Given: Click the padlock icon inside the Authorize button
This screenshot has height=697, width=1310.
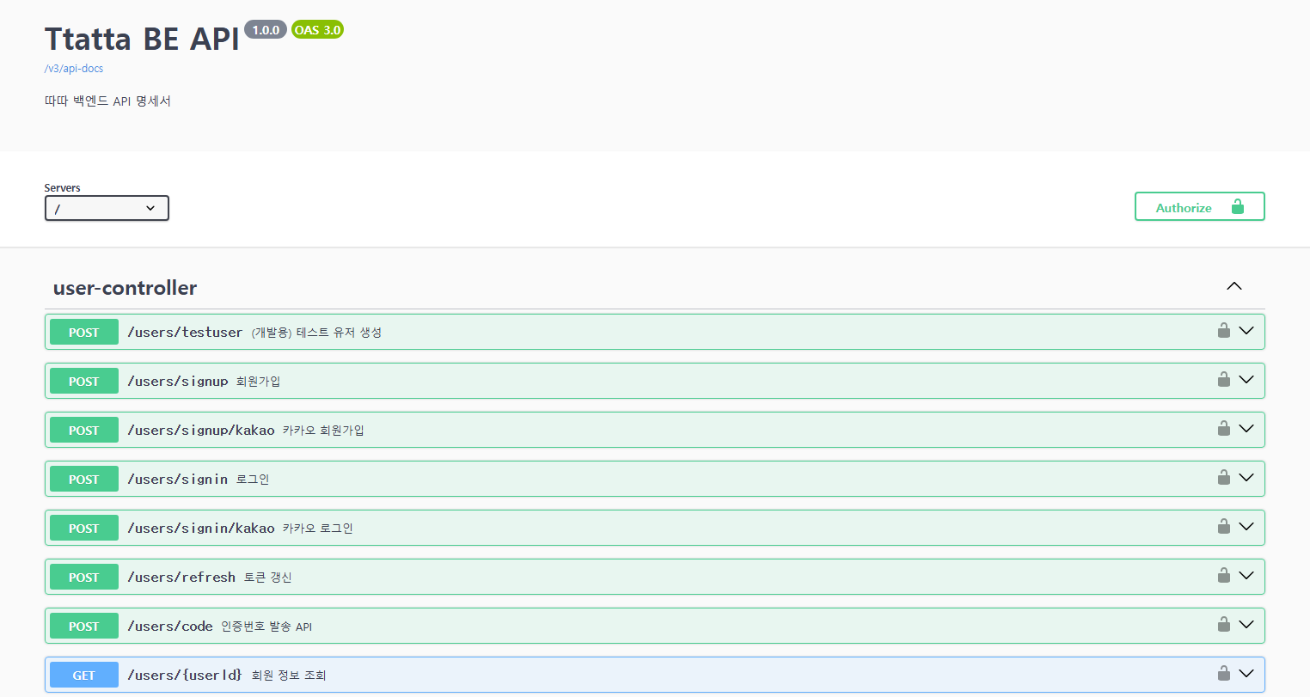Looking at the screenshot, I should pos(1237,206).
